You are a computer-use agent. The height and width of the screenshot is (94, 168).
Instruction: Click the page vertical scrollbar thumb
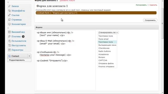[x=162, y=23]
